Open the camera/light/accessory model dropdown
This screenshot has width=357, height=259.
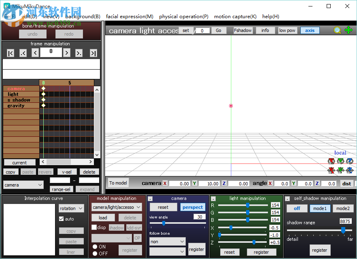click(117, 207)
